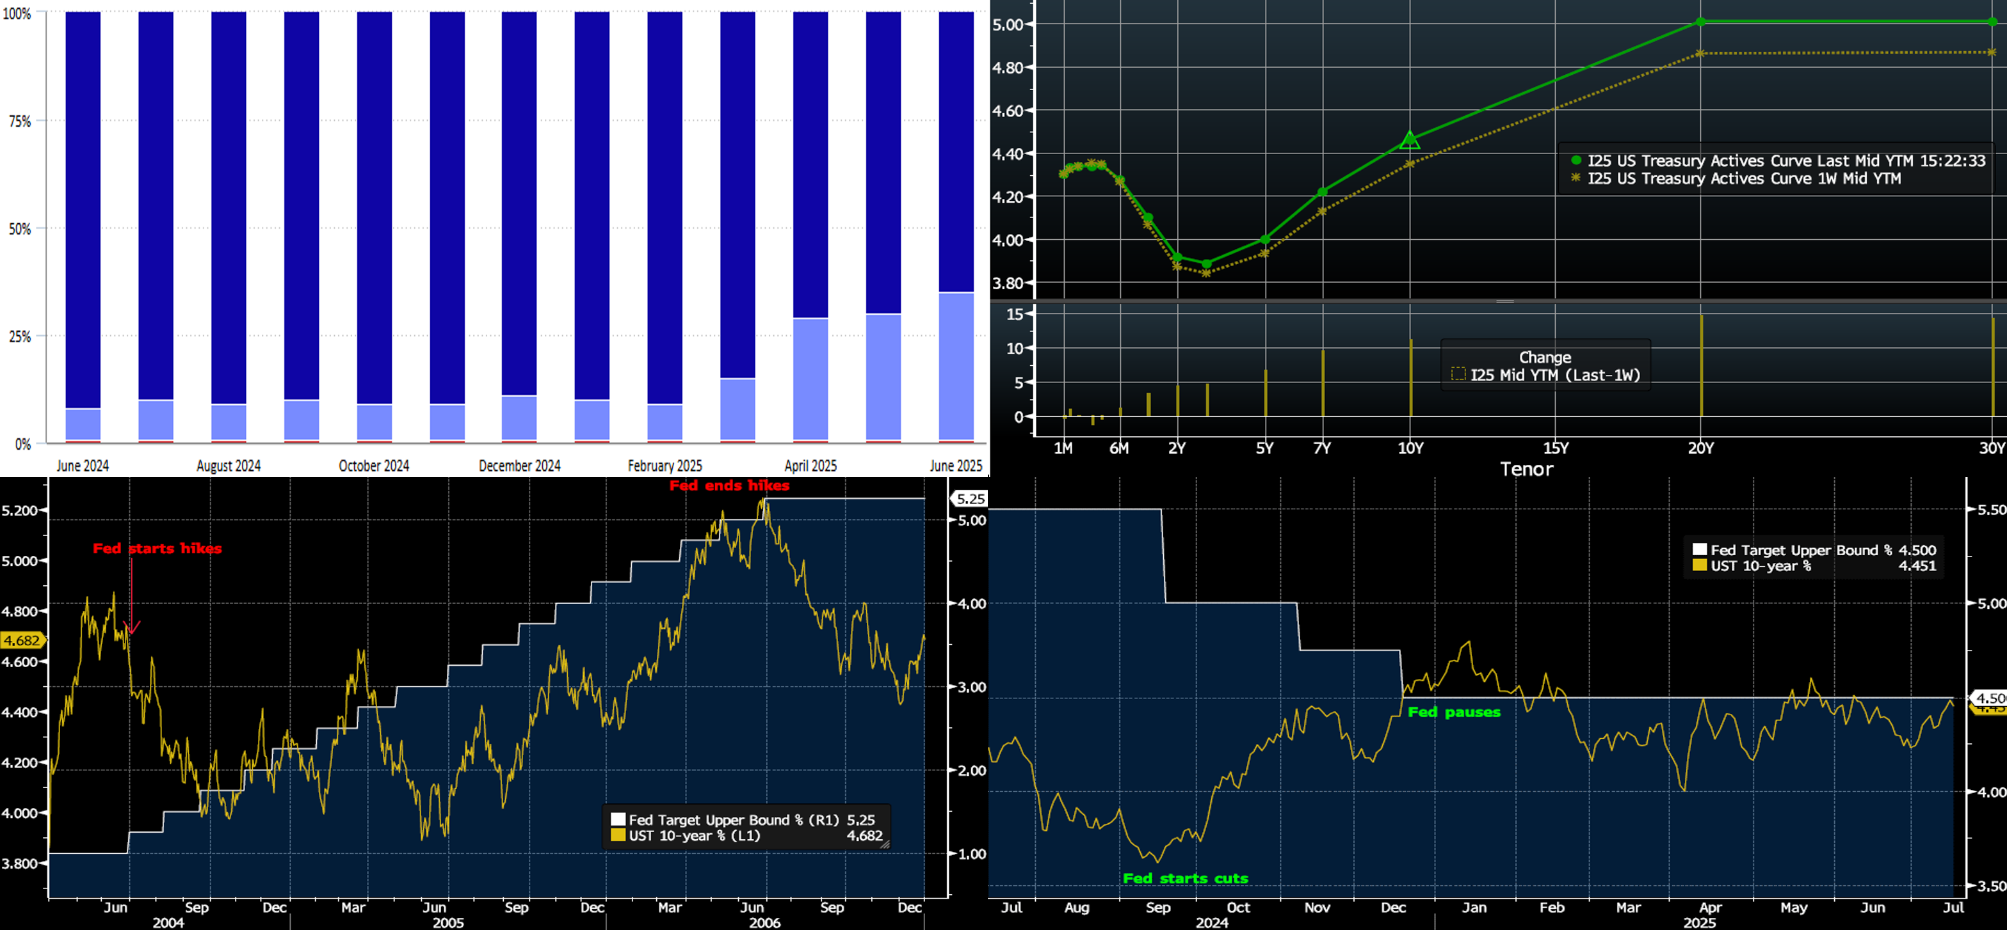The image size is (2007, 930).
Task: Click the 20Y green data point on curve
Action: 1701,22
